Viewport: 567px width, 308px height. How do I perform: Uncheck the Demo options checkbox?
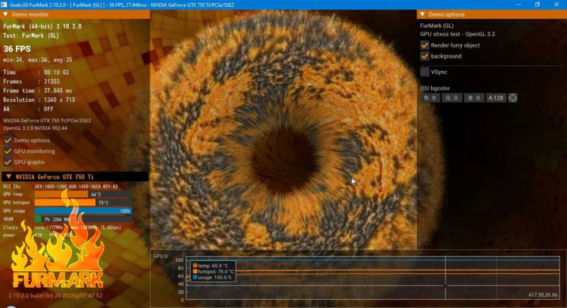pos(8,140)
